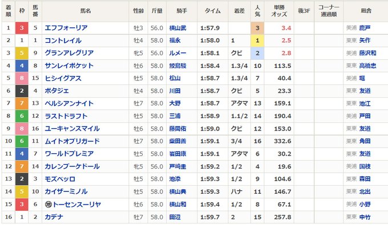Click the 馬名 column header
This screenshot has height=225, width=388.
86,11
